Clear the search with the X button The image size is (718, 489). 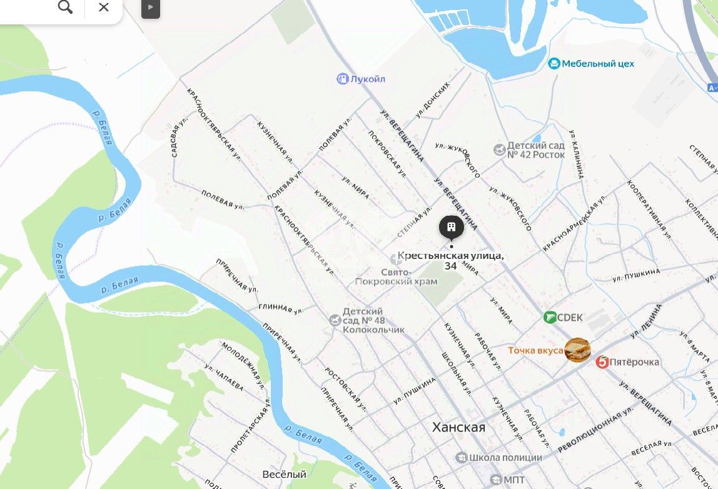point(104,7)
